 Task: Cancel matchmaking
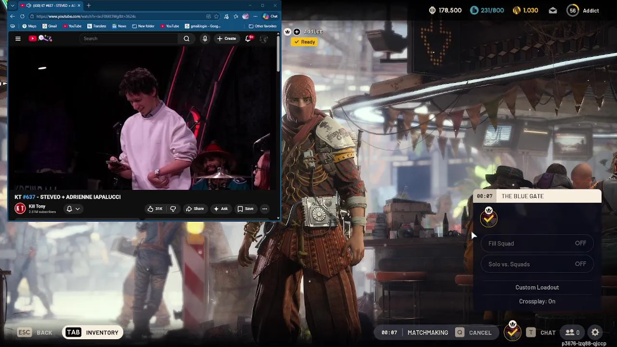point(474,333)
